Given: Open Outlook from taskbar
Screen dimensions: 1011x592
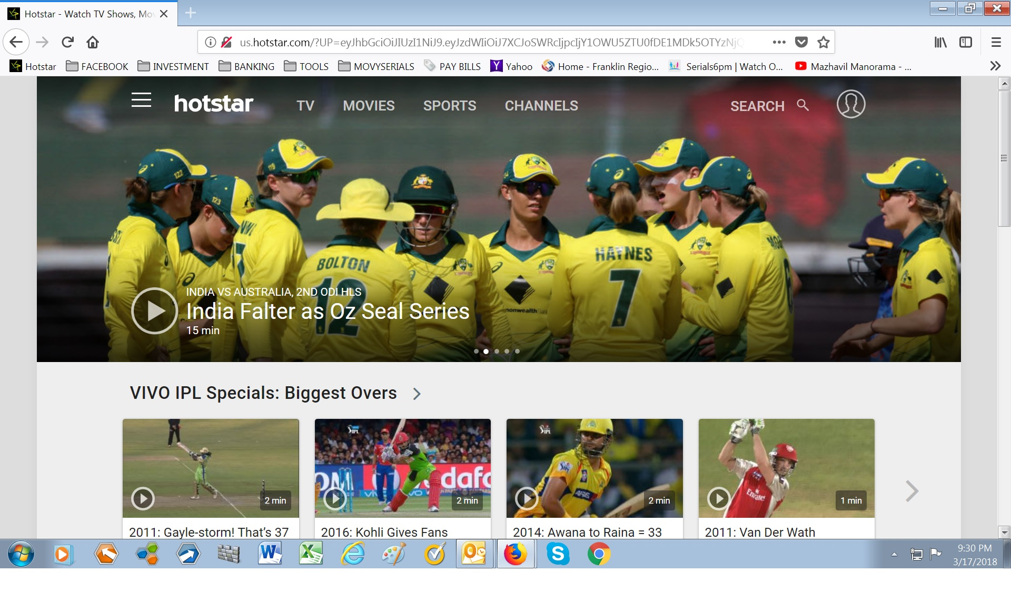Looking at the screenshot, I should (474, 554).
